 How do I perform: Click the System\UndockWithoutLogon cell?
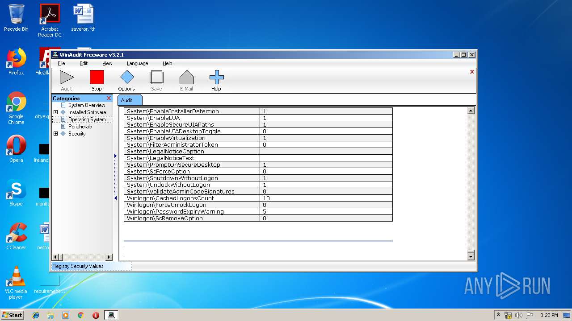click(192, 185)
